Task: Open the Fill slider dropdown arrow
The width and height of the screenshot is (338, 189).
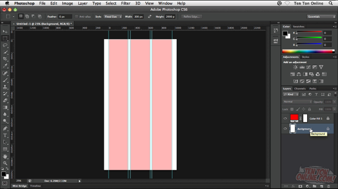Action: click(334, 109)
